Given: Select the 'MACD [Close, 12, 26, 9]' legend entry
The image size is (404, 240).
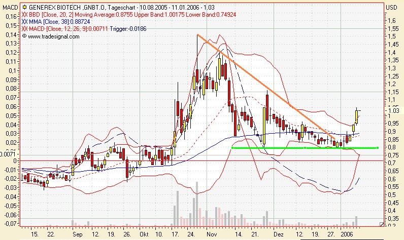Looking at the screenshot, I should (57, 29).
